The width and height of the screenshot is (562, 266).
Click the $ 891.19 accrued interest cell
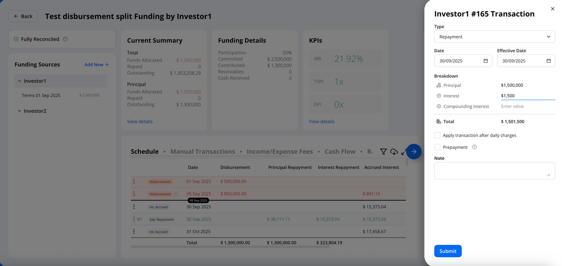(x=371, y=194)
